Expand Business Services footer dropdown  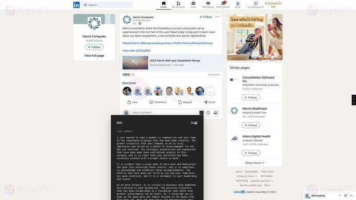pos(262,181)
